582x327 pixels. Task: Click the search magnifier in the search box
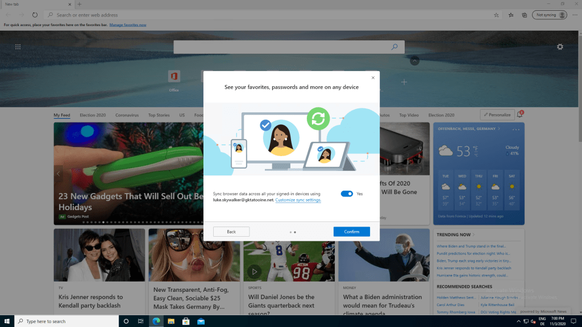tap(395, 47)
